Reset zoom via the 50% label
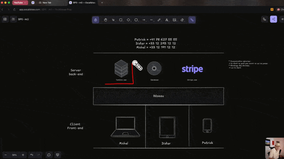The image size is (284, 159). pos(14,155)
